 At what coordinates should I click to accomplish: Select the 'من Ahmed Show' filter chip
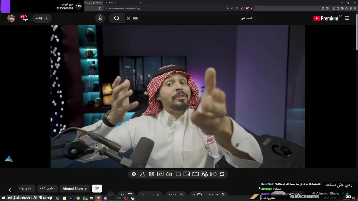click(75, 188)
